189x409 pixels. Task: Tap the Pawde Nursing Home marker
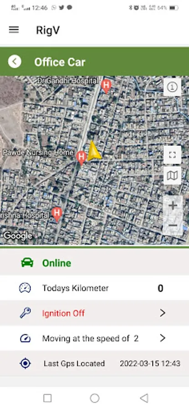[x=81, y=158]
